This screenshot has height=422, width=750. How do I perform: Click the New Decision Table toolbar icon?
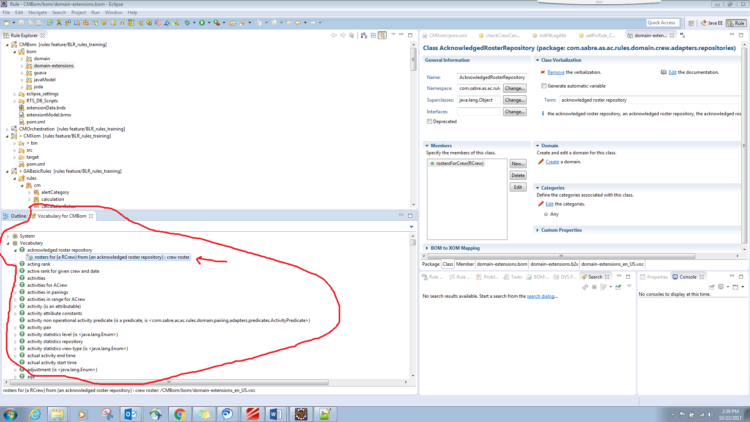click(x=131, y=23)
